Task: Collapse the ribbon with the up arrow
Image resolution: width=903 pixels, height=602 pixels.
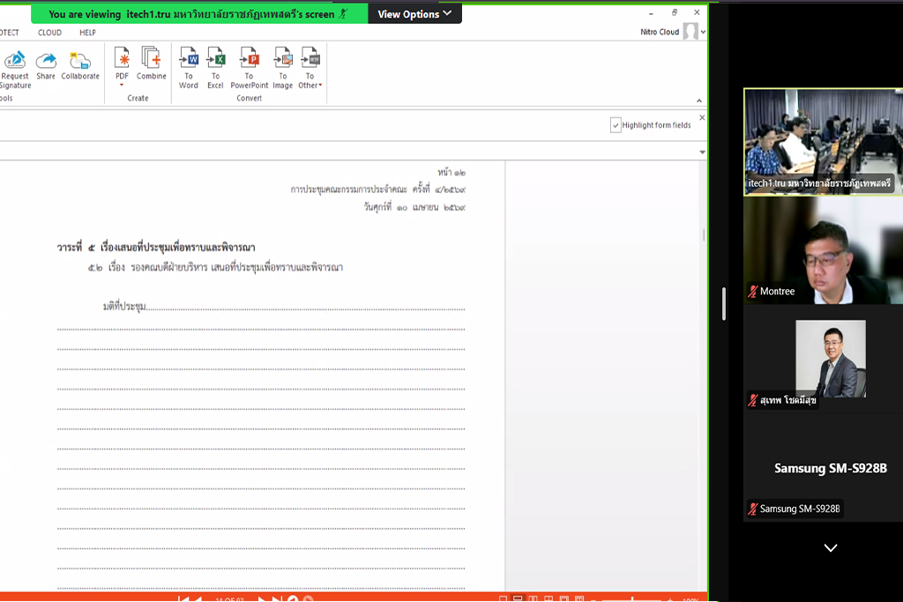Action: (x=700, y=100)
